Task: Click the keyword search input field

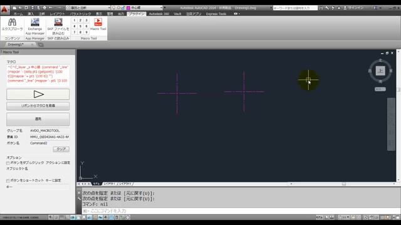Action: click(294, 8)
